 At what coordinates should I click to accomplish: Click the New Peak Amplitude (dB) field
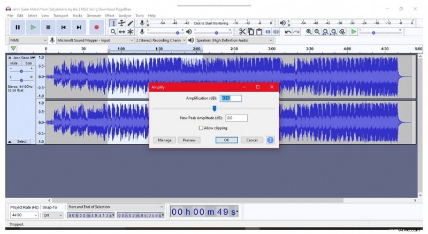pyautogui.click(x=236, y=118)
